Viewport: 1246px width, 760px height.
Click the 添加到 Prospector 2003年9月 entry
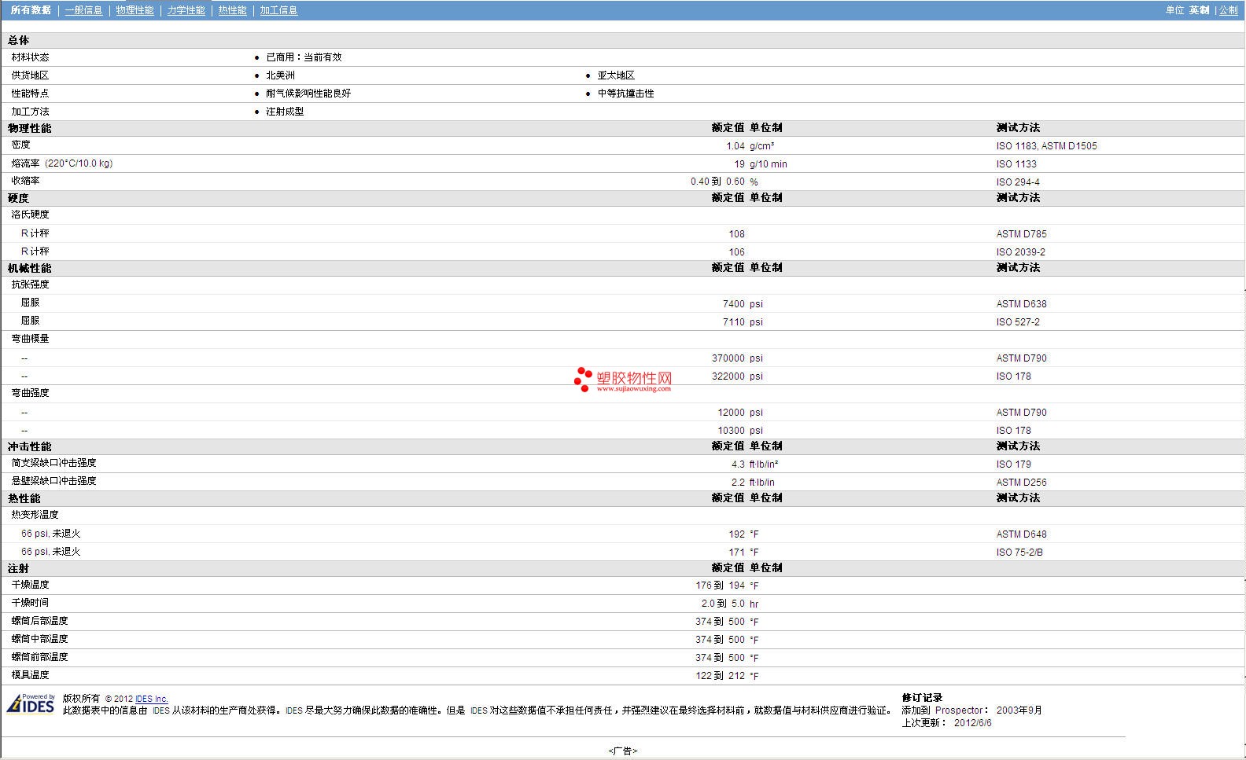pos(971,710)
